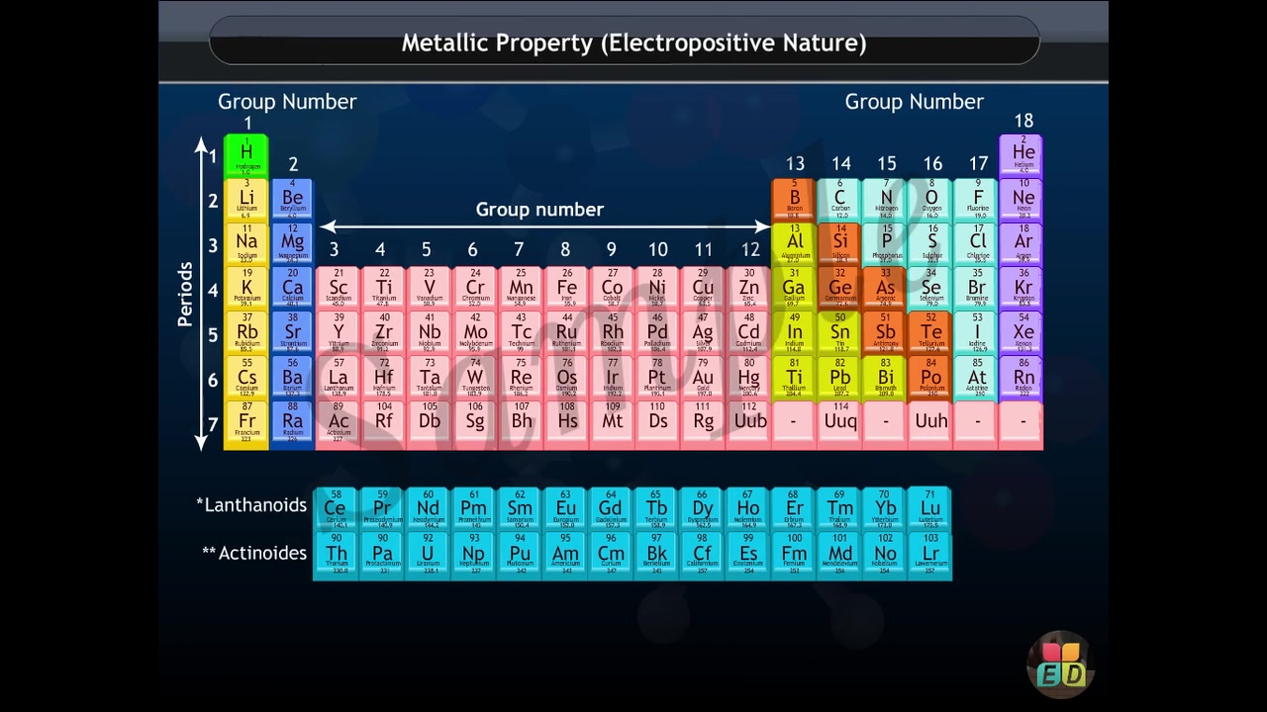Pick the Uuh element tile
This screenshot has height=712, width=1267.
(x=930, y=423)
